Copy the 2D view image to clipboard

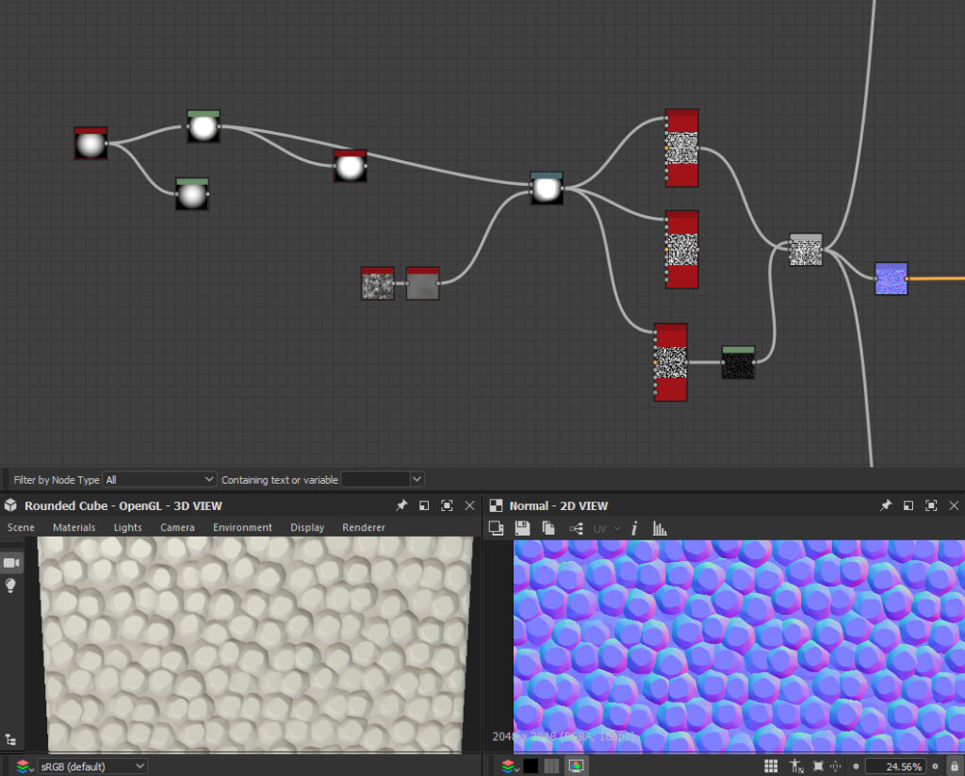coord(548,528)
